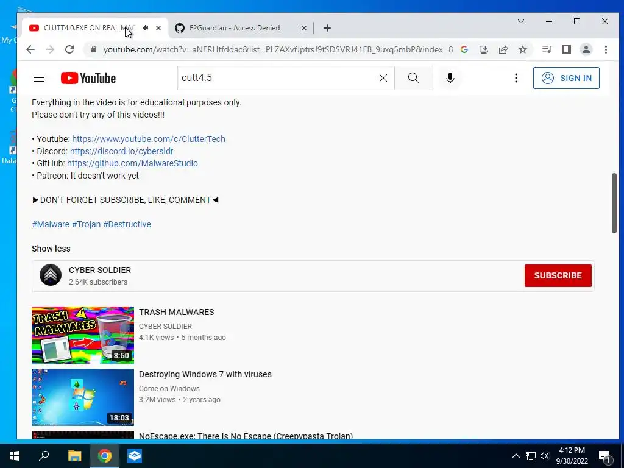Image resolution: width=624 pixels, height=468 pixels.
Task: Collapse description with Show less
Action: tap(51, 249)
